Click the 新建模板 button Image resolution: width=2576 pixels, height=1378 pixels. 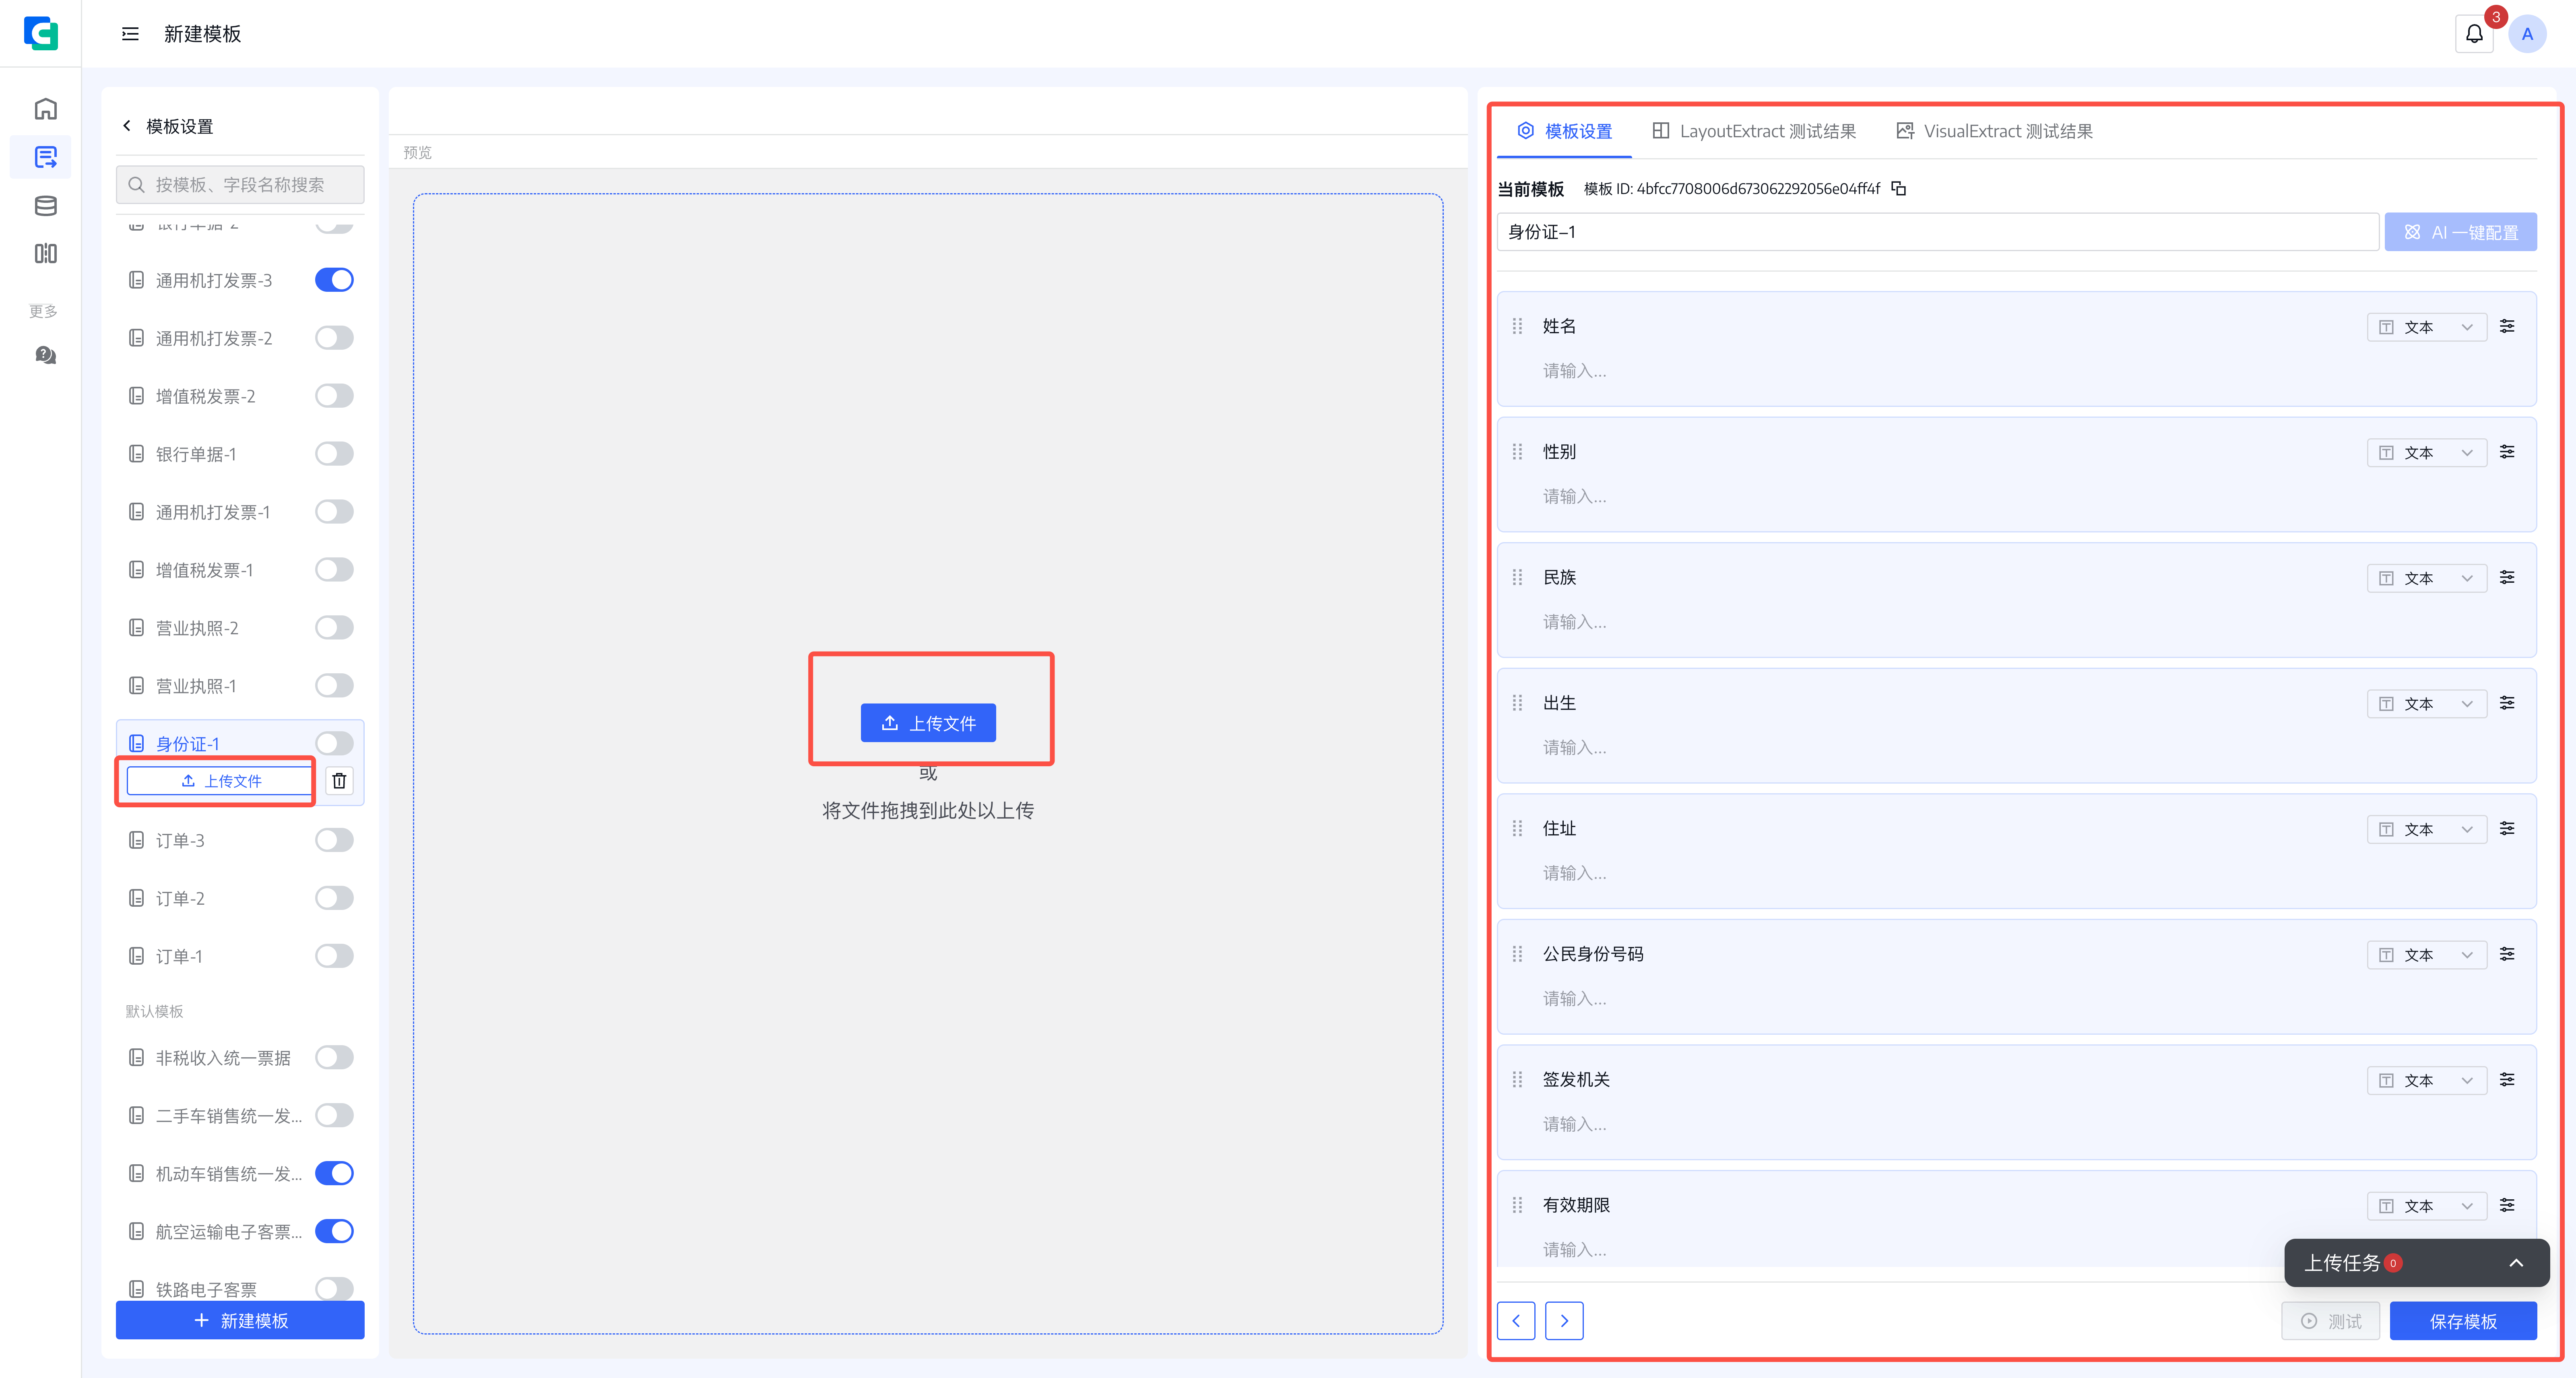pyautogui.click(x=240, y=1320)
